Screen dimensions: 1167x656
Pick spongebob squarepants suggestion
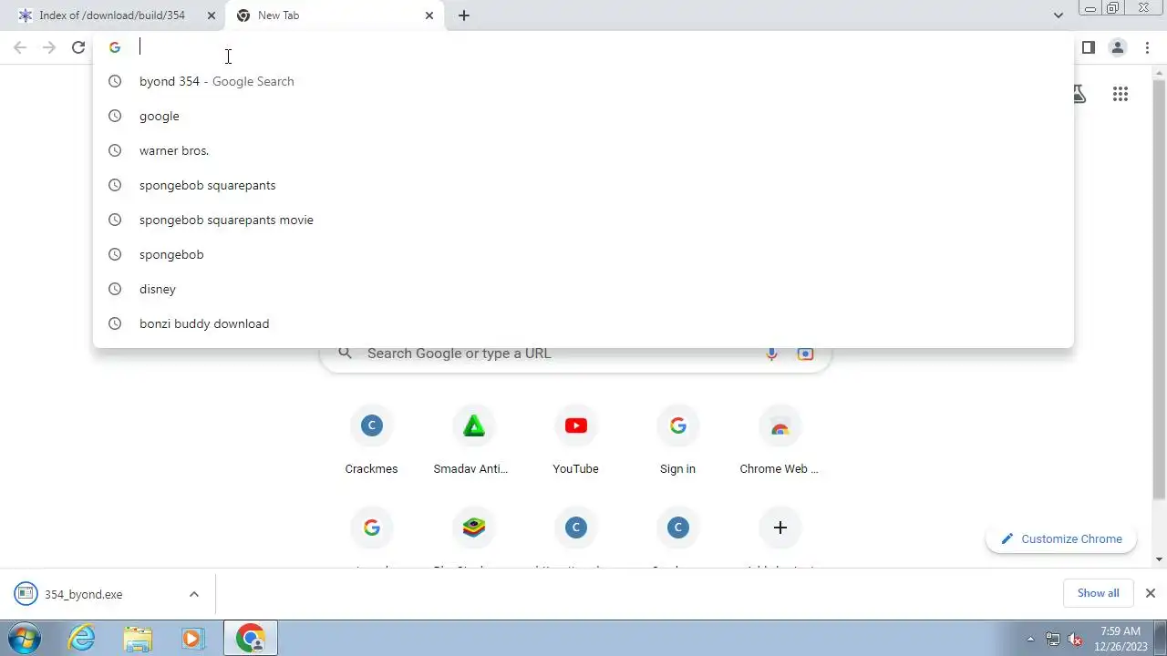click(583, 185)
